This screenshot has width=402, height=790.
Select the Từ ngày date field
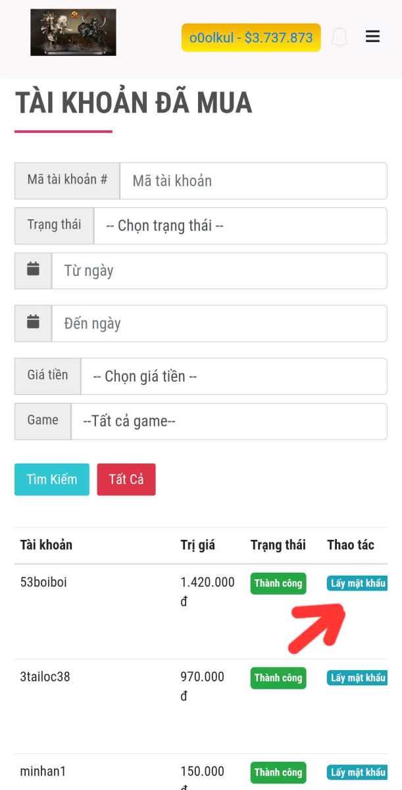[219, 271]
